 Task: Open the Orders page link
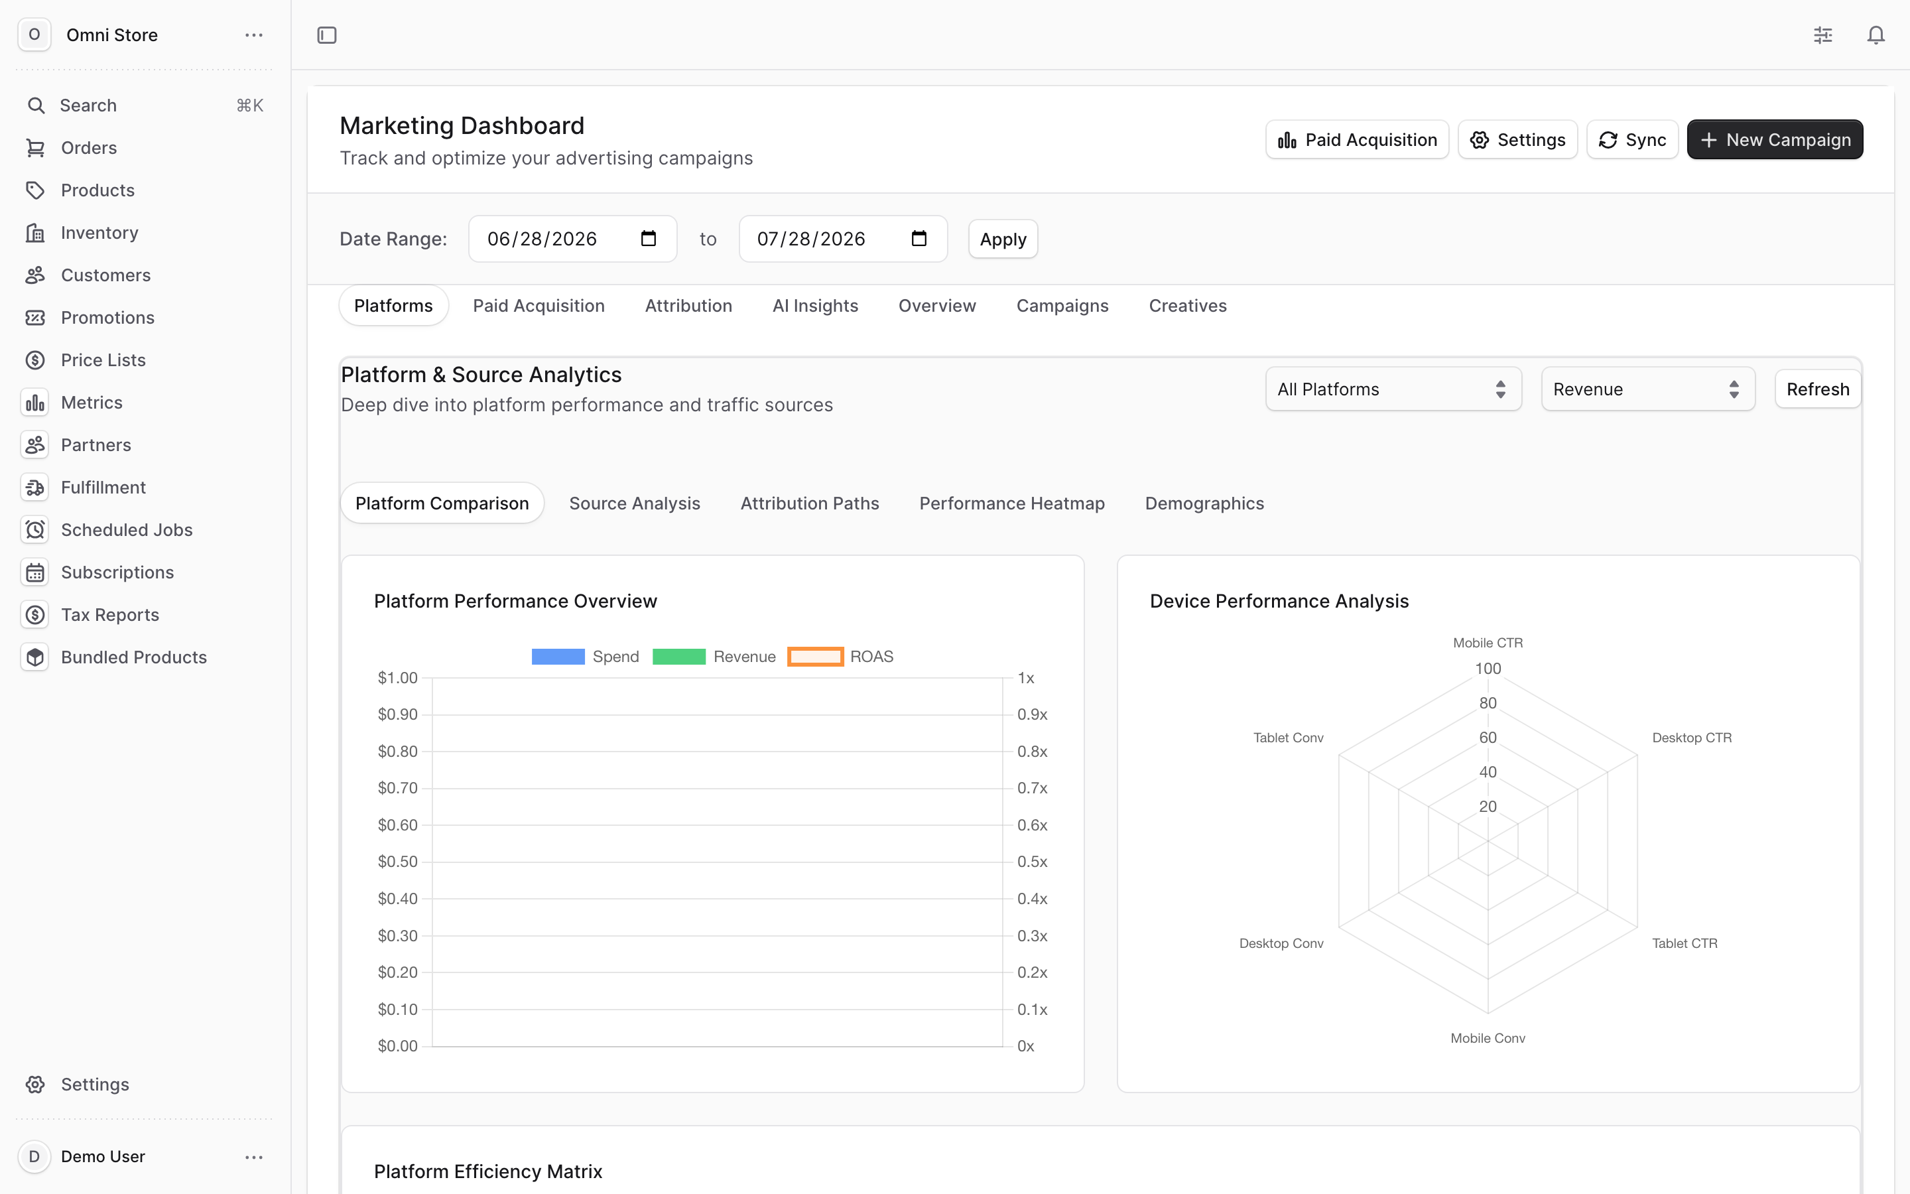89,148
